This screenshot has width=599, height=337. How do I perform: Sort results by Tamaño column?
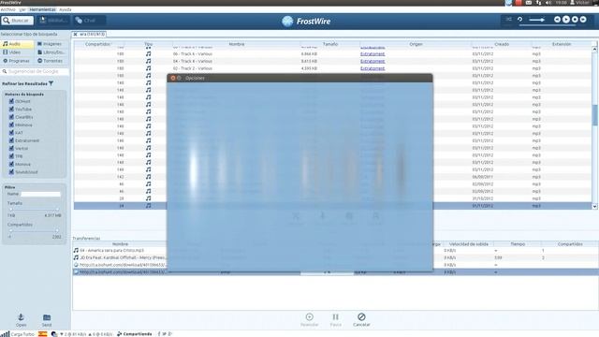[x=330, y=44]
